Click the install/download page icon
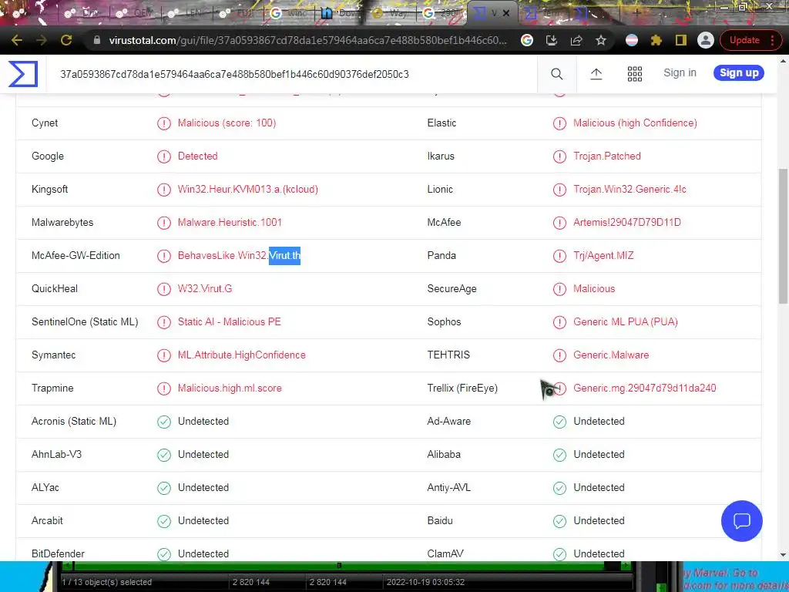Image resolution: width=789 pixels, height=592 pixels. (x=552, y=40)
